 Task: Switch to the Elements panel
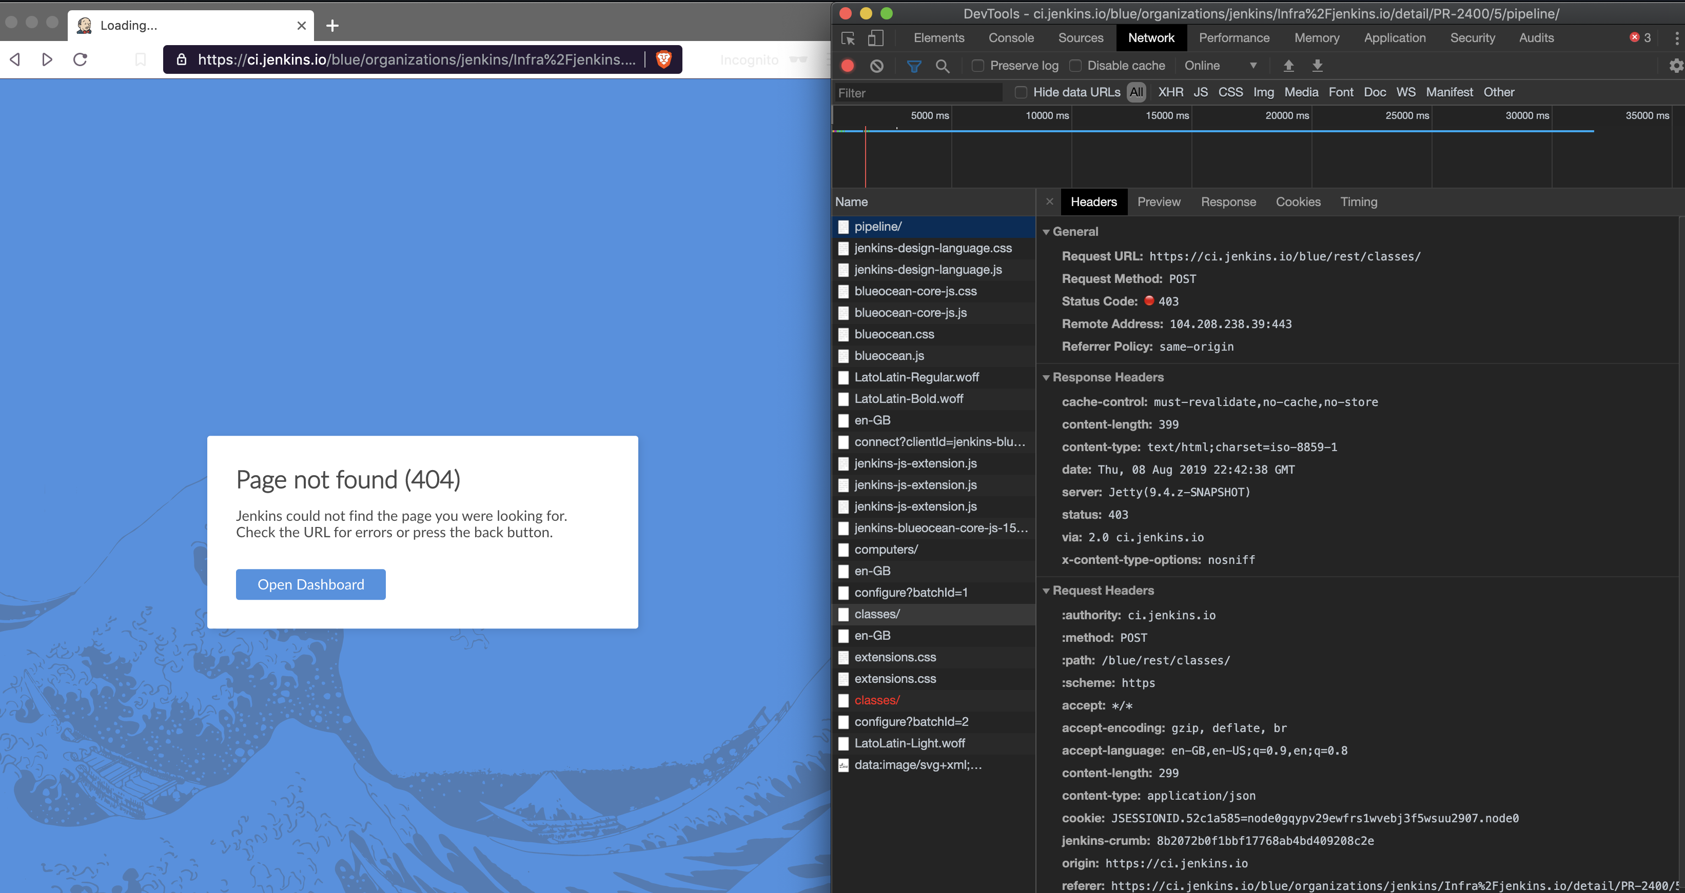pos(938,38)
